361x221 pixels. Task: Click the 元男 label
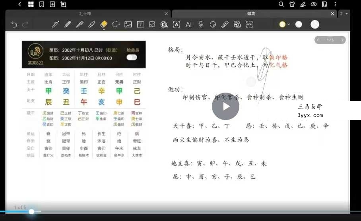pos(119,82)
